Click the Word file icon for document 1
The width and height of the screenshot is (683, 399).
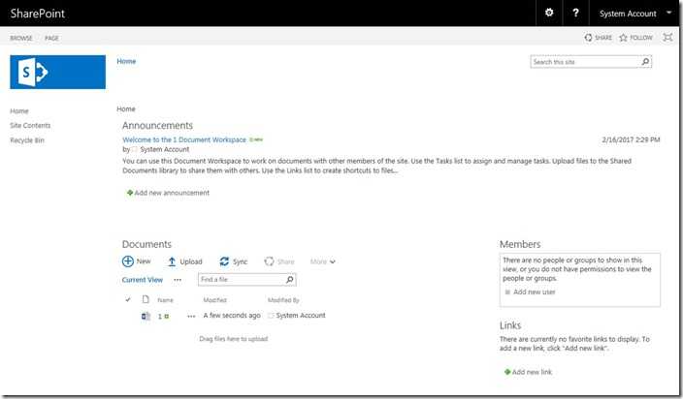coord(146,316)
